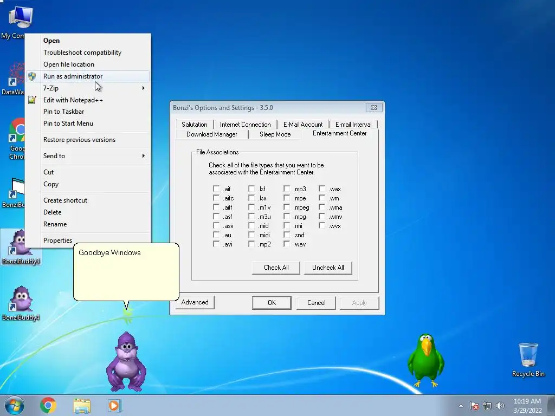Launch Chrome from the taskbar
This screenshot has width=555, height=416.
click(x=48, y=405)
